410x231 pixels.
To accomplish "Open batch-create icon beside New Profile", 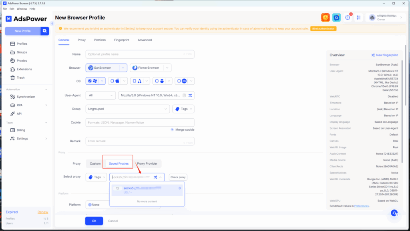I will pyautogui.click(x=45, y=31).
